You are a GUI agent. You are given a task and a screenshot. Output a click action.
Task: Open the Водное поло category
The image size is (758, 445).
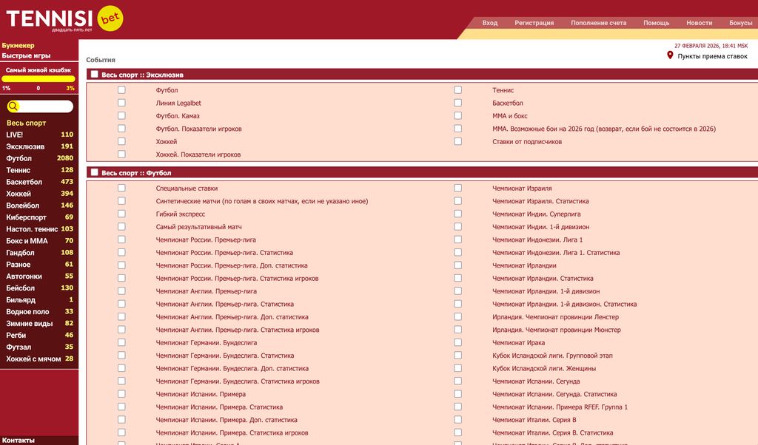(39, 311)
